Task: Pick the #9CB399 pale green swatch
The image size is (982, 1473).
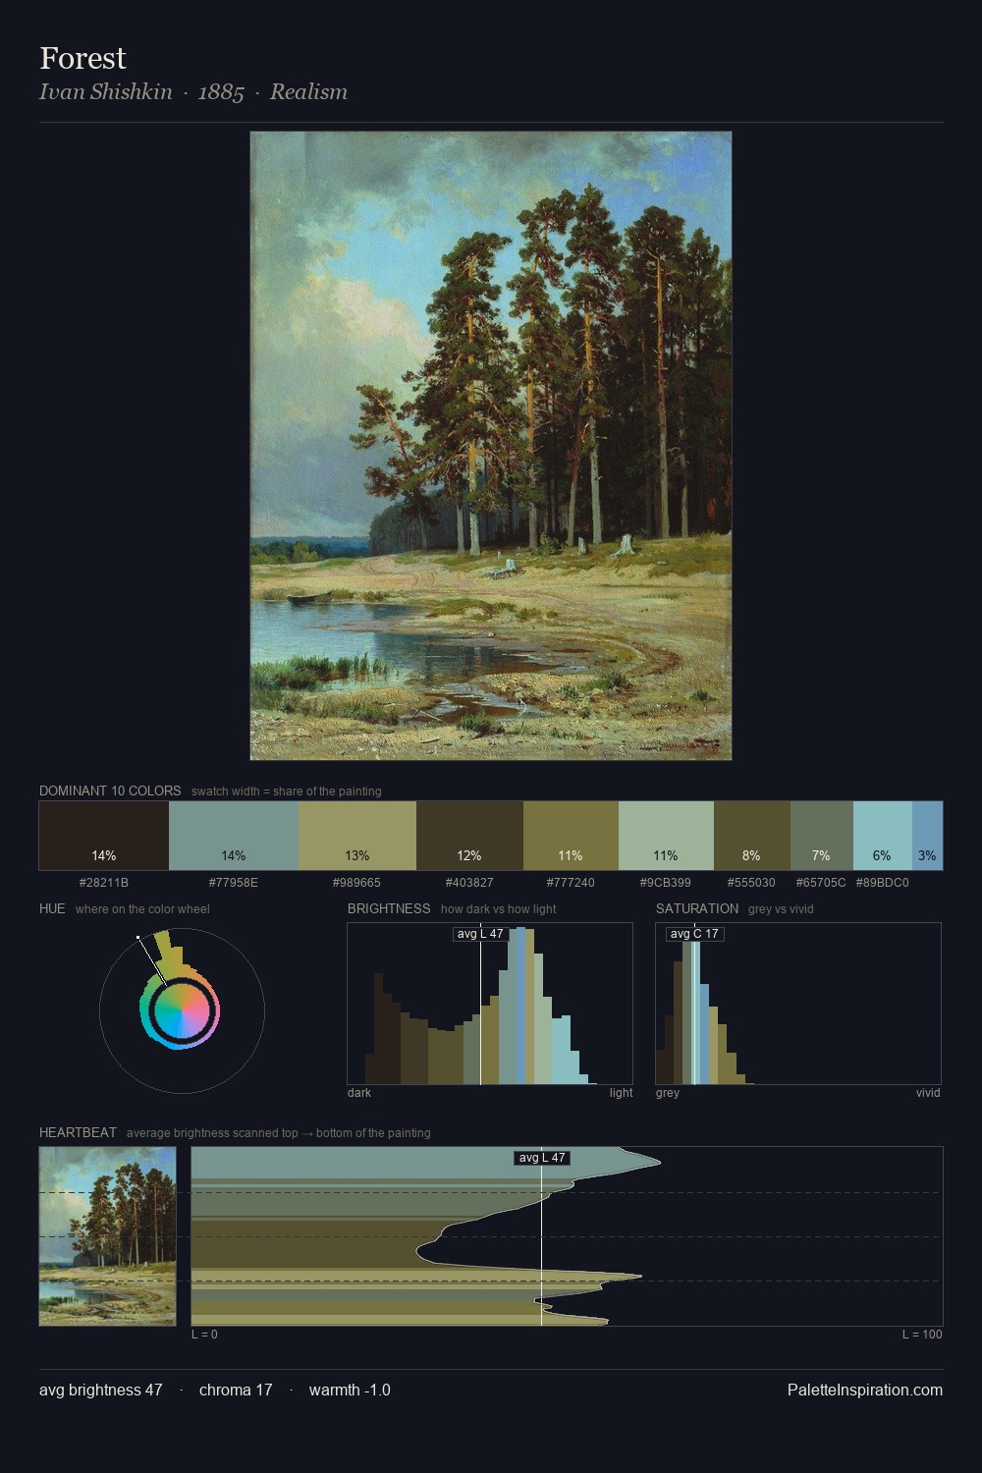Action: point(666,836)
